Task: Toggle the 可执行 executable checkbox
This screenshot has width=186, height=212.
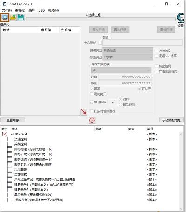Action: (139, 89)
